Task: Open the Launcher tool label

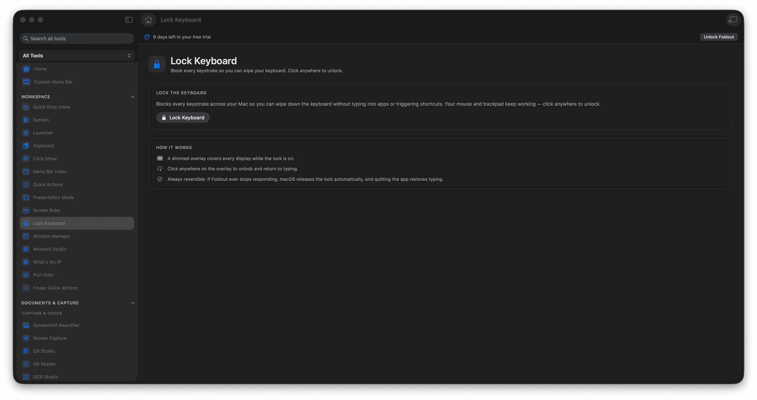Action: pyautogui.click(x=43, y=133)
